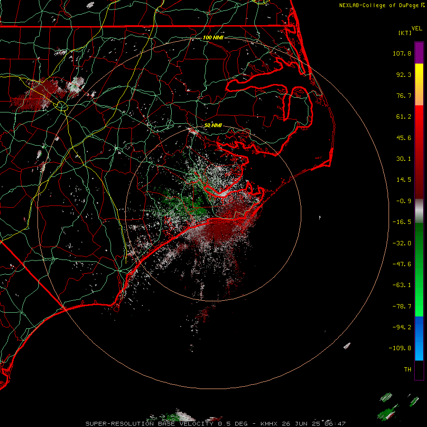Click the -16.5 velocity scale value
Screen dimensions: 427x427
click(x=402, y=222)
